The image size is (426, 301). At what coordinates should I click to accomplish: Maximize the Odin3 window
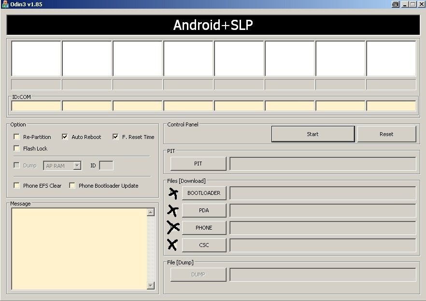point(412,4)
